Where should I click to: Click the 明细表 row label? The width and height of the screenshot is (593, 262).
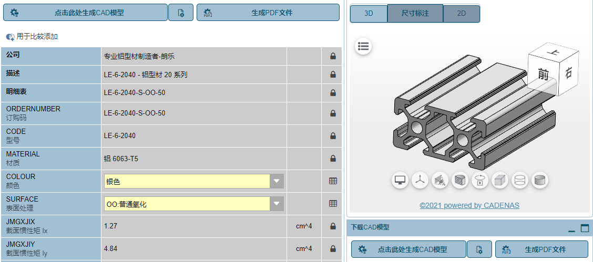pyautogui.click(x=16, y=91)
